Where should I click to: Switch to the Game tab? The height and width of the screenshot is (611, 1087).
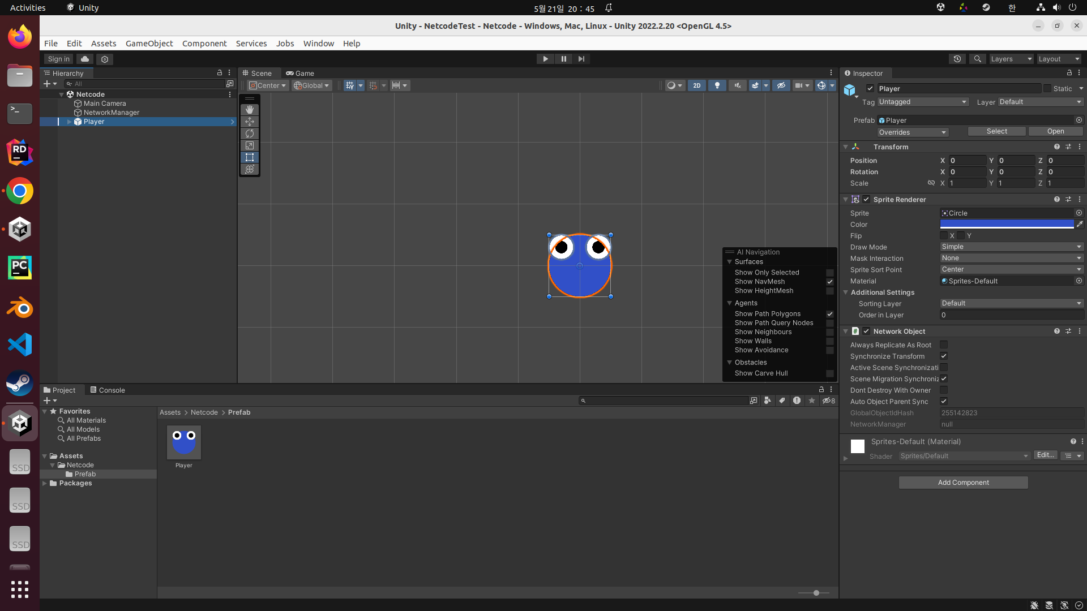coord(300,73)
